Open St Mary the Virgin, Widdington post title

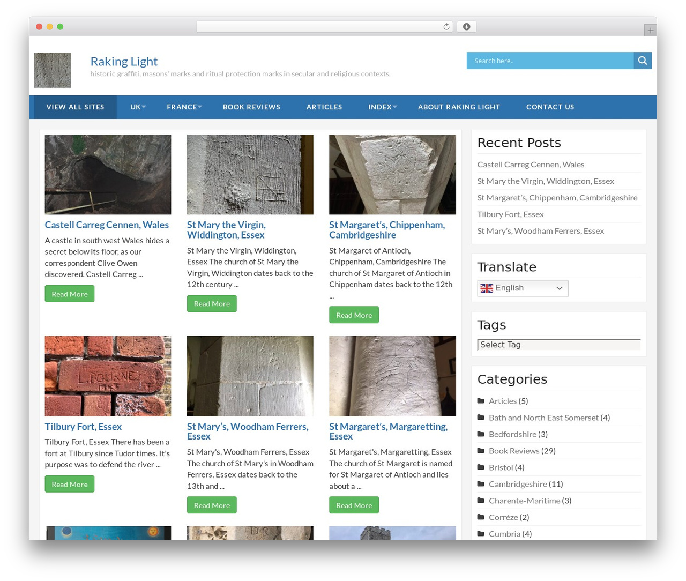tap(226, 230)
